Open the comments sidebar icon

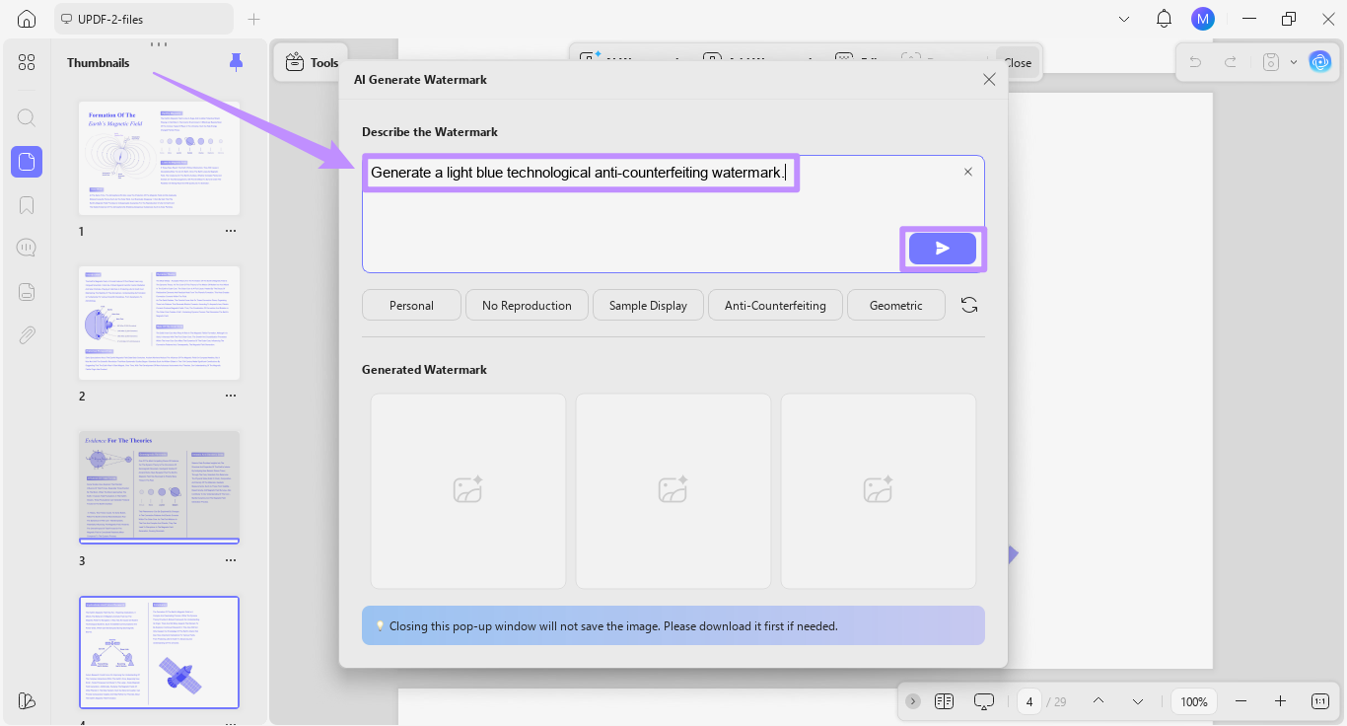[27, 248]
